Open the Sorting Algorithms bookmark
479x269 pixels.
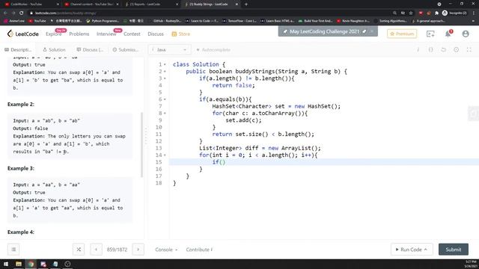pos(391,21)
